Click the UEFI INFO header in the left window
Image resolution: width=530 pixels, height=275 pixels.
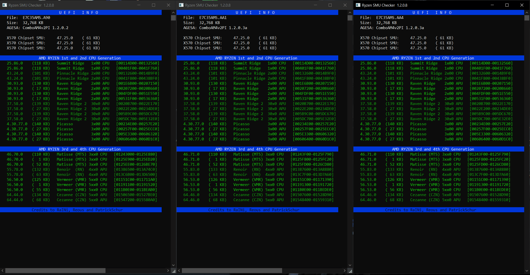pyautogui.click(x=79, y=13)
